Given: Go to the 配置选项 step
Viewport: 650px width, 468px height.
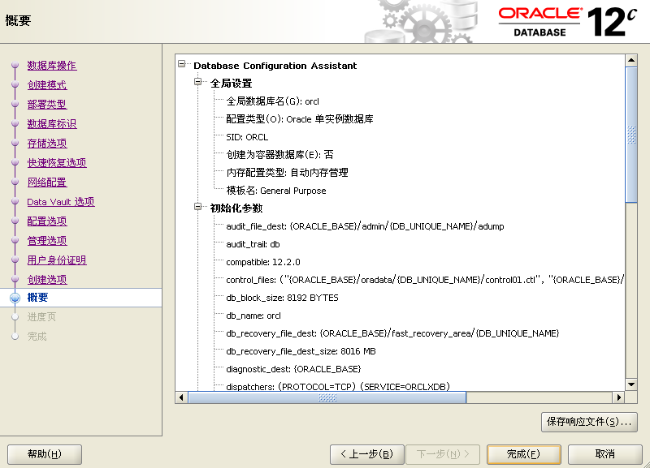Looking at the screenshot, I should 47,221.
